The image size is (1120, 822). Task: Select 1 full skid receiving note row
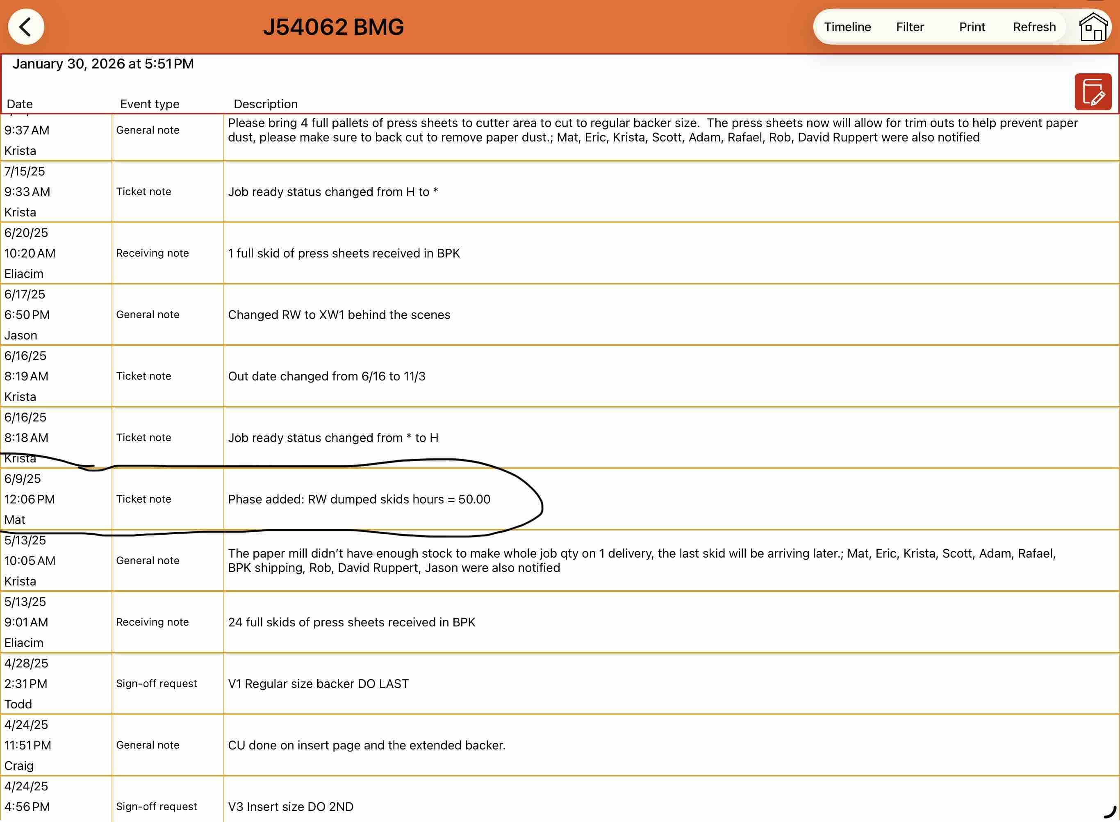(344, 253)
